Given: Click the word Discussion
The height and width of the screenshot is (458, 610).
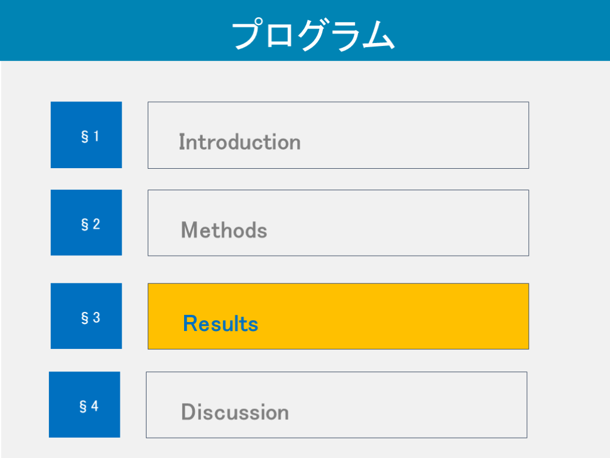Looking at the screenshot, I should pyautogui.click(x=235, y=412).
